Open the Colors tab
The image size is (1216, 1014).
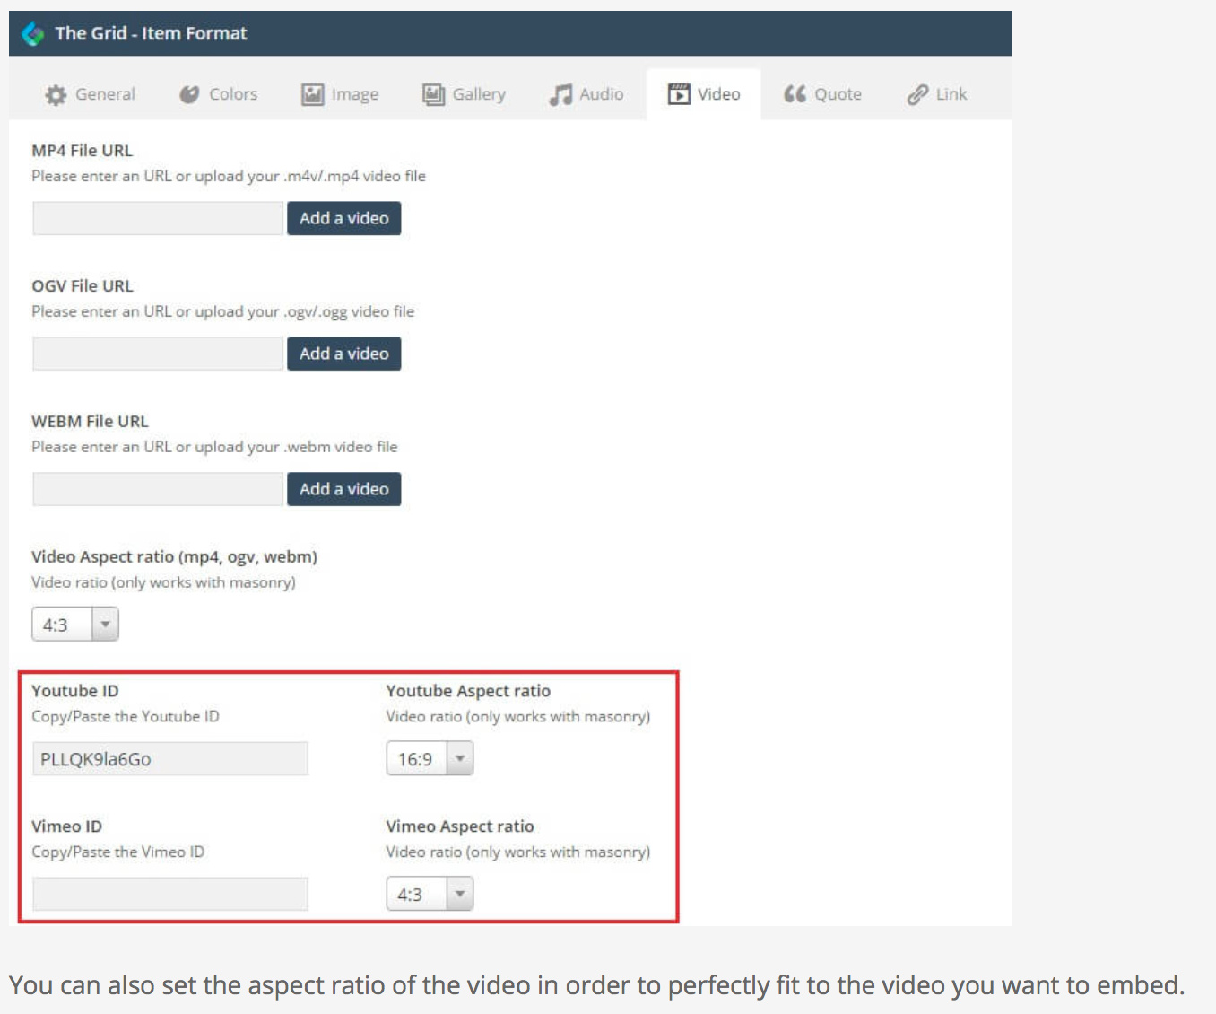219,94
